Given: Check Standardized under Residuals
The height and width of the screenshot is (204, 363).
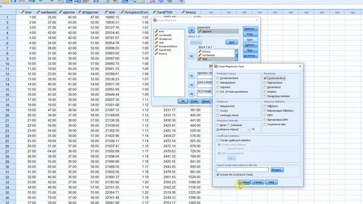Looking at the screenshot, I should click(x=265, y=83).
